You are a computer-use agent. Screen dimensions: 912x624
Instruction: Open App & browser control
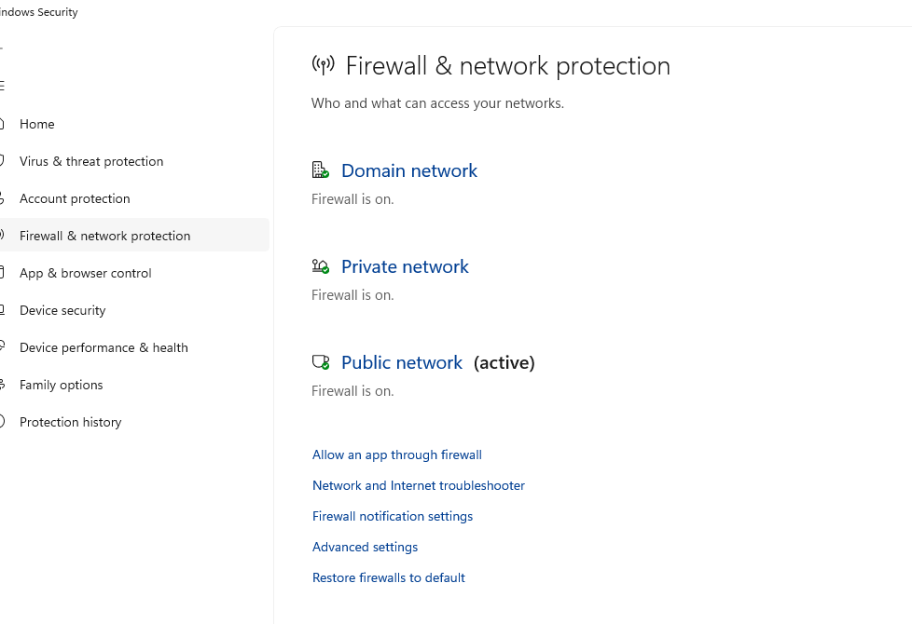85,273
